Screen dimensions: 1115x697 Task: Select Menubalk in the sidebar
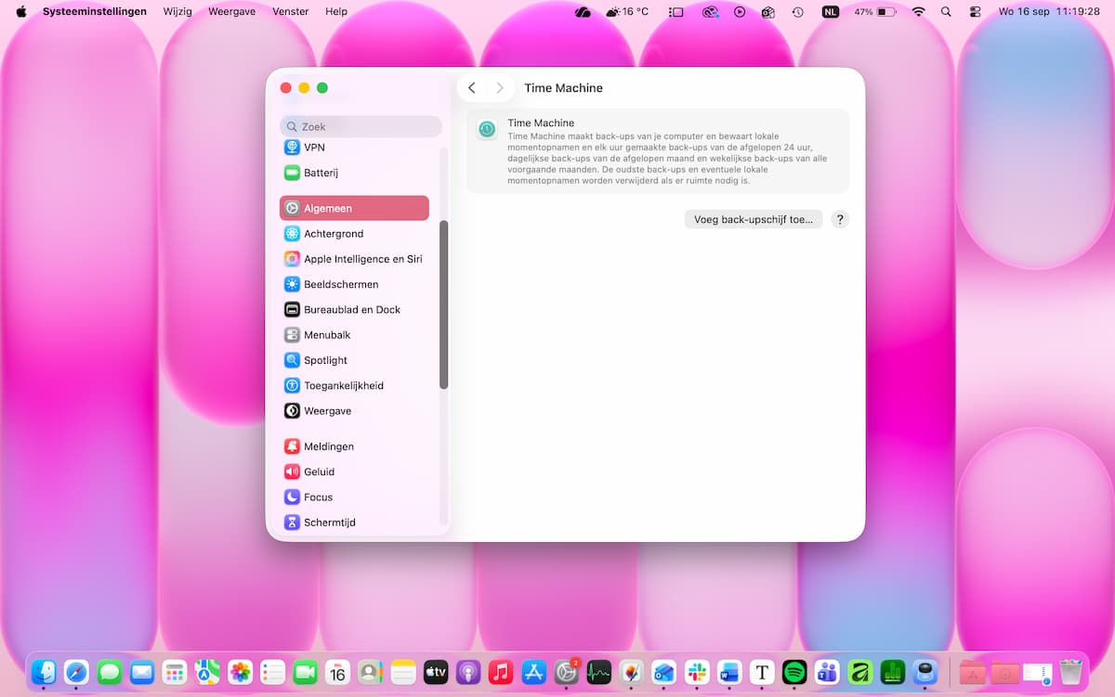(x=354, y=335)
